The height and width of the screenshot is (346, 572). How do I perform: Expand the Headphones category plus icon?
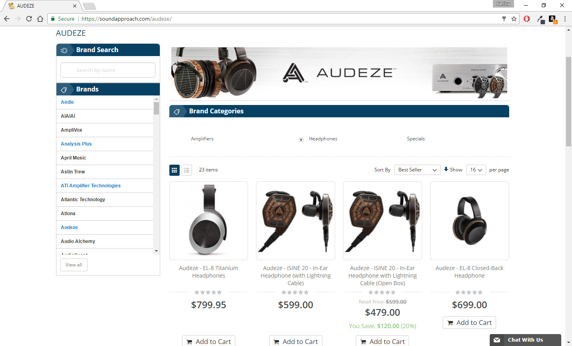tap(301, 140)
